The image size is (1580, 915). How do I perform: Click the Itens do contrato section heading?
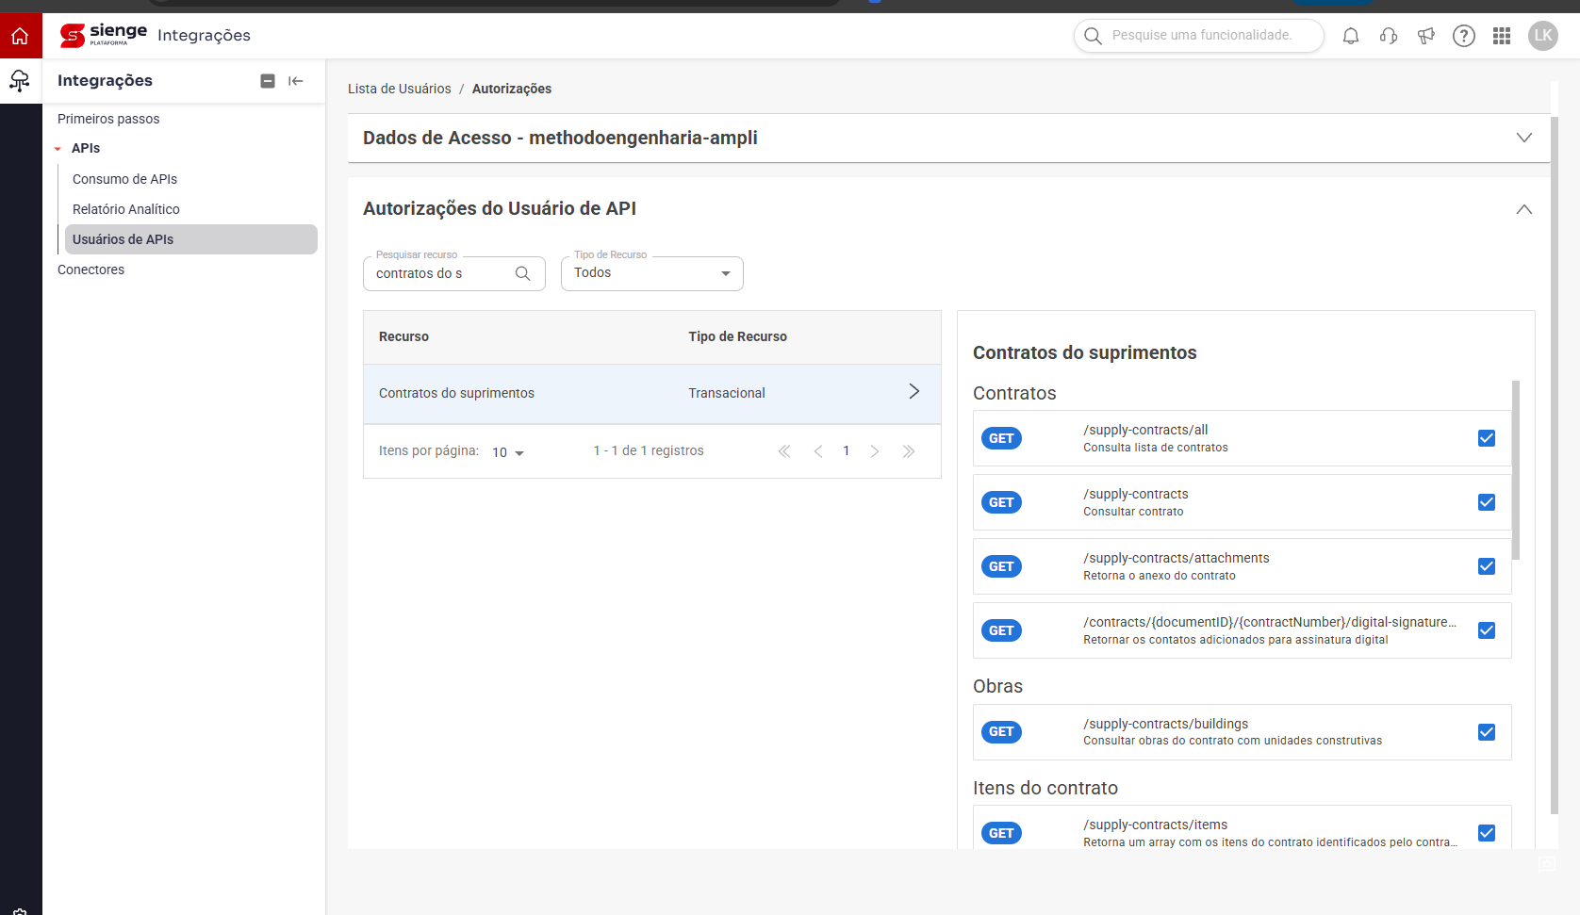click(x=1045, y=788)
